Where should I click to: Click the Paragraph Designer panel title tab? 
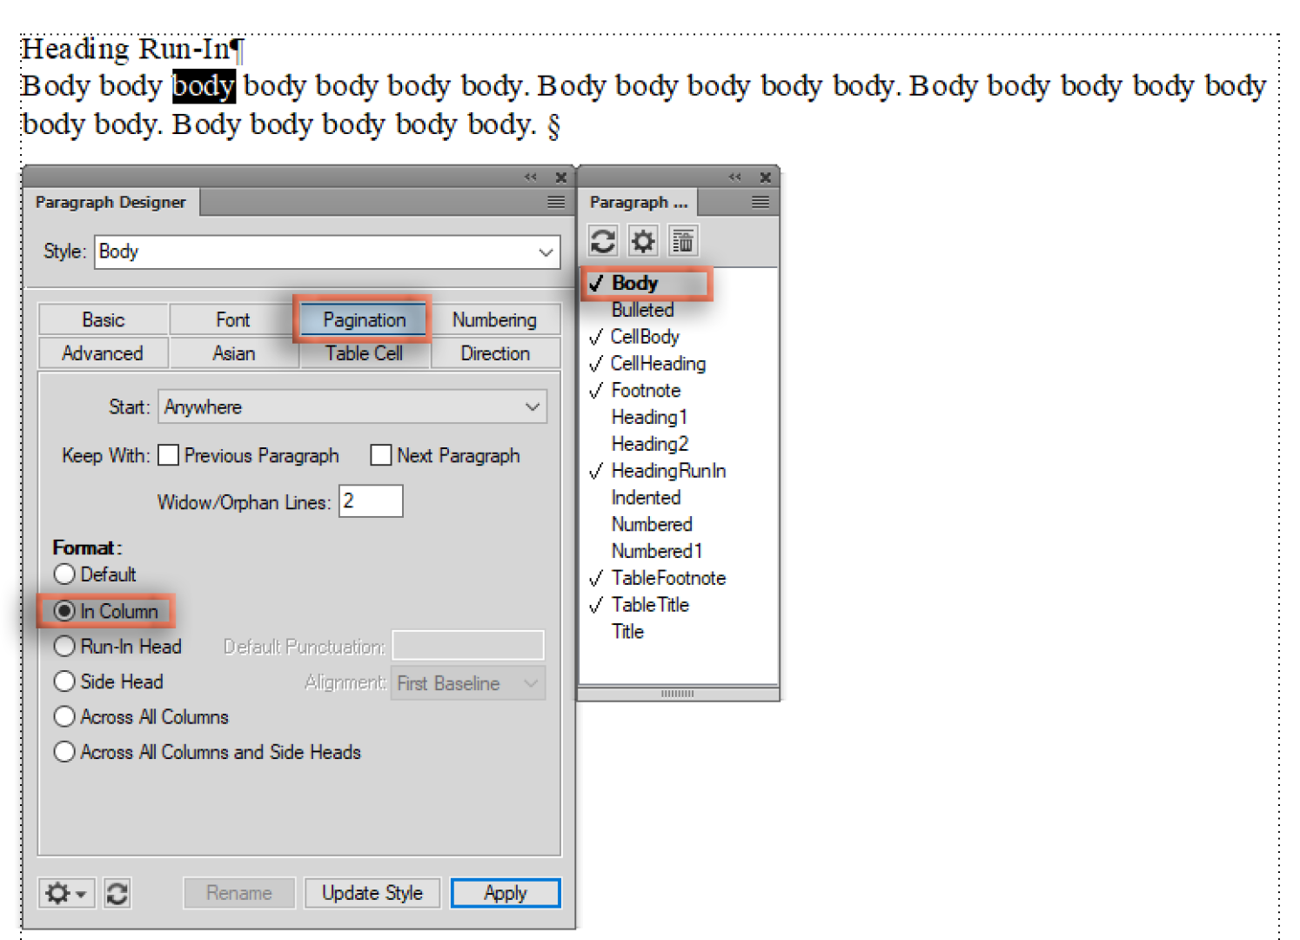[111, 202]
